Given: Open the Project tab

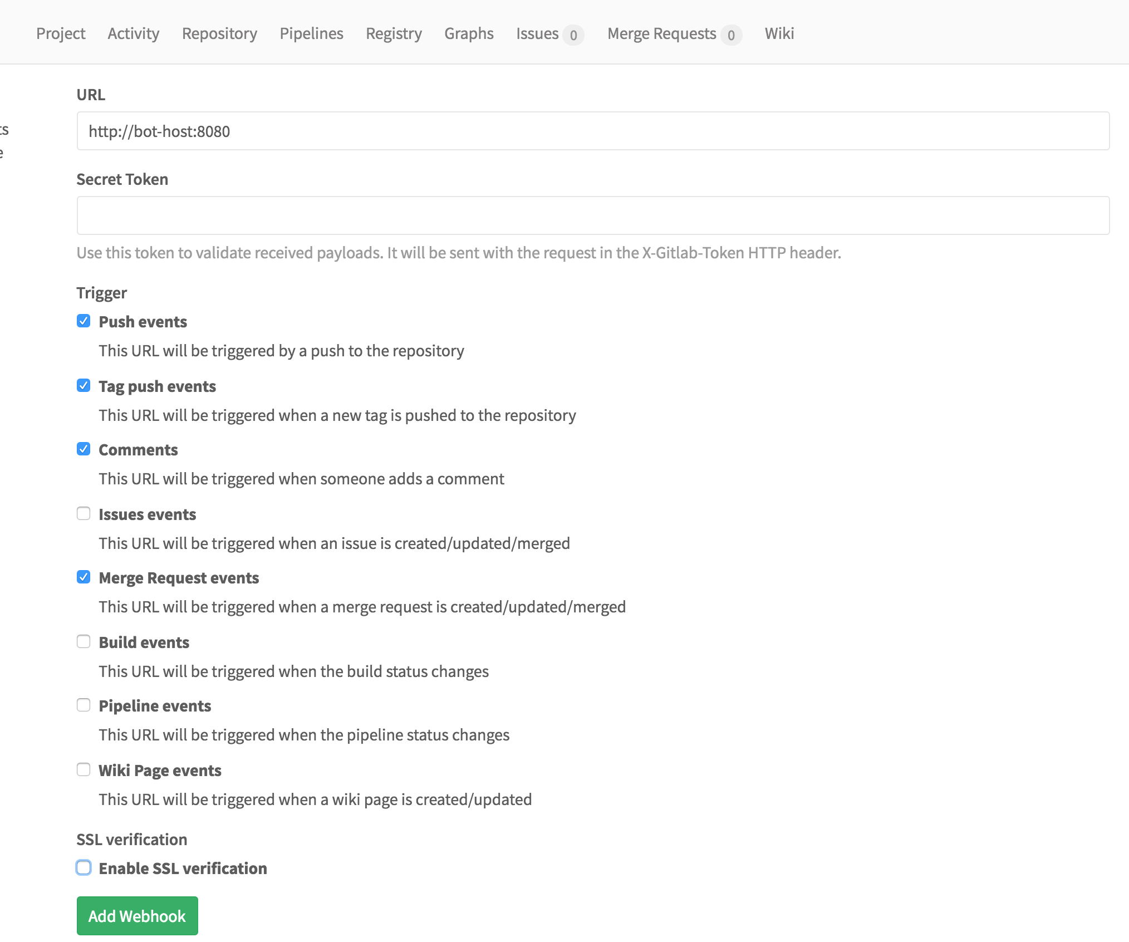Looking at the screenshot, I should 61,33.
